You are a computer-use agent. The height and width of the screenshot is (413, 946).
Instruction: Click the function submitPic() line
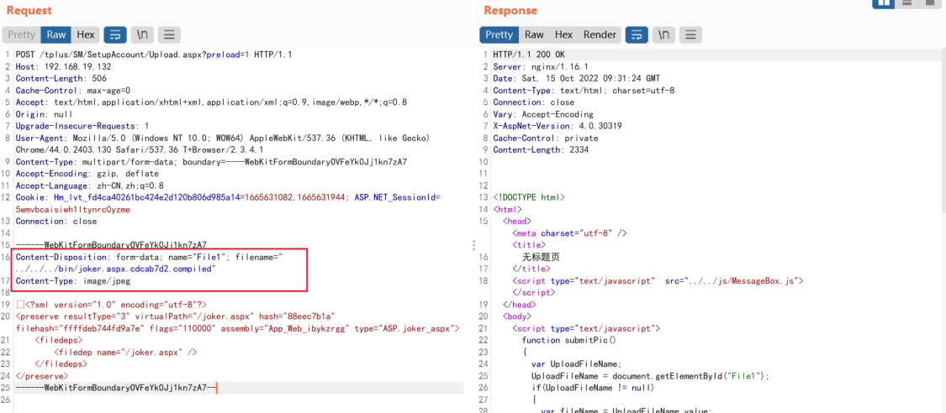[x=569, y=341]
